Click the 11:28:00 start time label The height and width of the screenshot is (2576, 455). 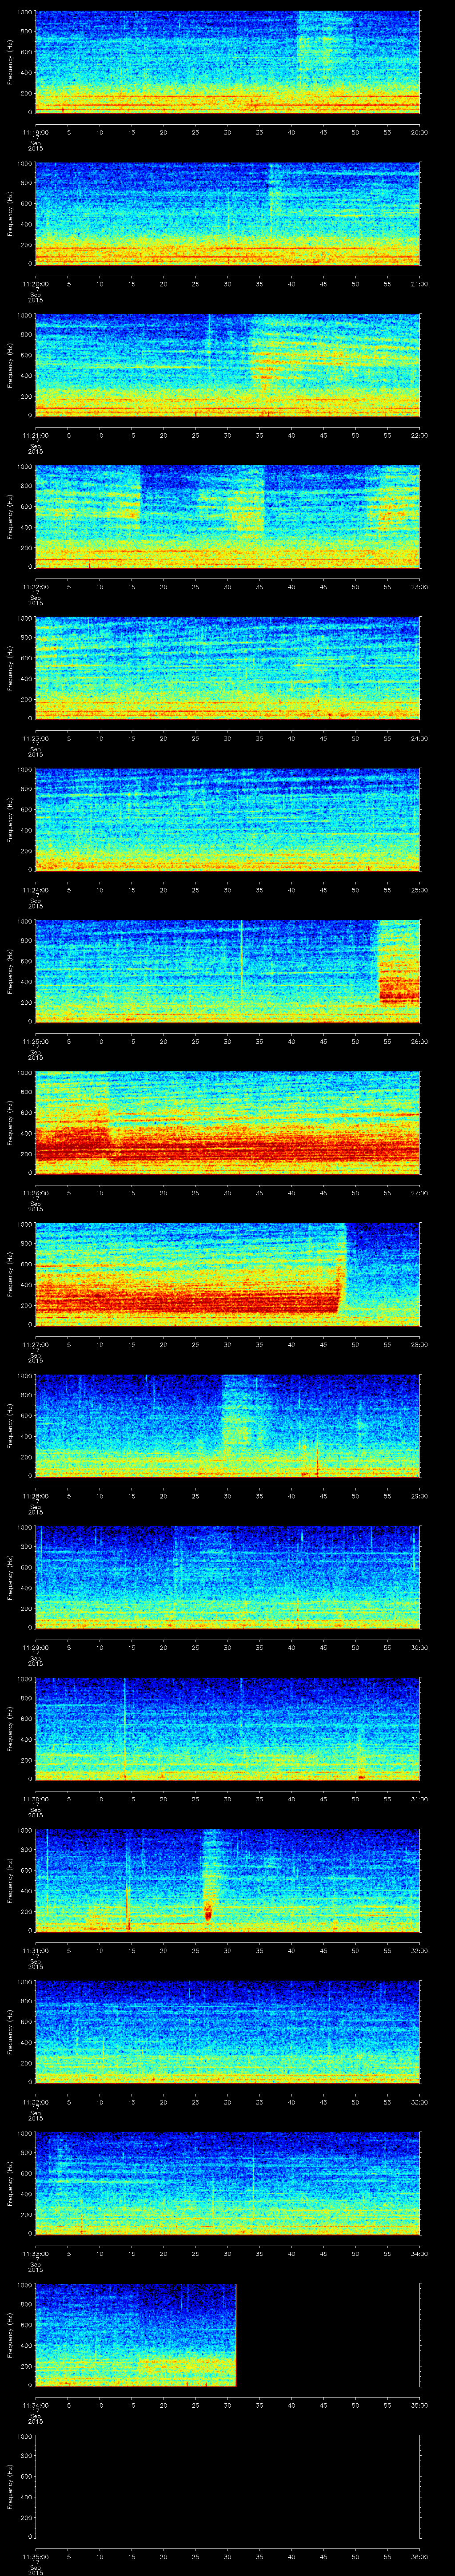click(35, 1496)
